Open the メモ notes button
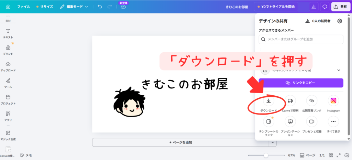Viewport: 352px width, 160px height. [26, 155]
